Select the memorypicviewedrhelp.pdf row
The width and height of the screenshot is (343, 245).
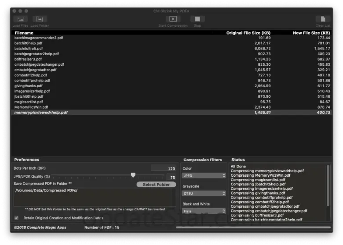[171, 113]
